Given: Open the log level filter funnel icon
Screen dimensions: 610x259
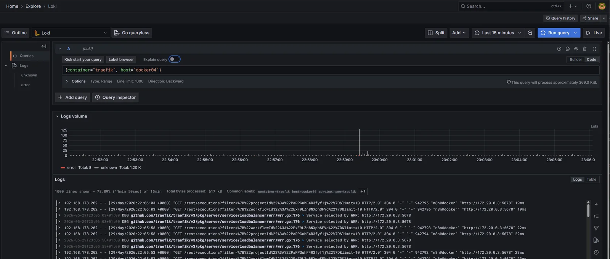Looking at the screenshot, I should [596, 228].
